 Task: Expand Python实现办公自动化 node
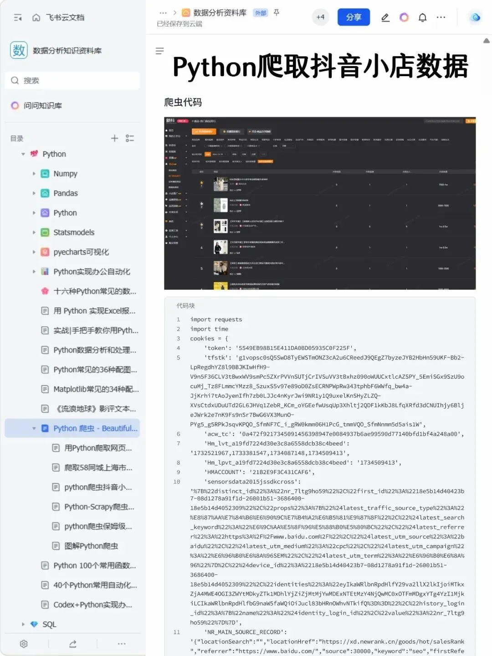click(x=34, y=272)
